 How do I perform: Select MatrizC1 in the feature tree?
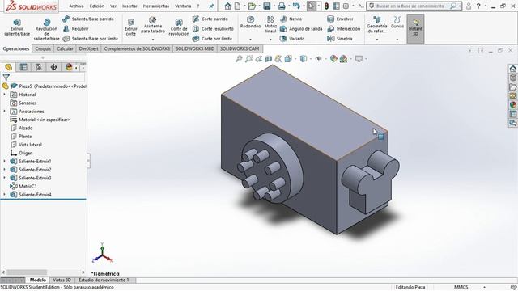[x=28, y=186]
